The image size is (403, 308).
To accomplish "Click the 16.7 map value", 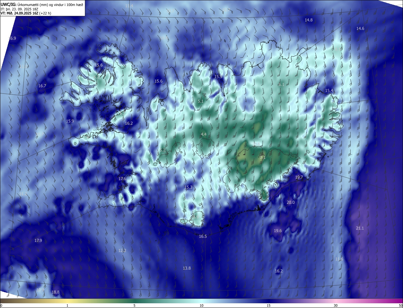I will [42, 86].
